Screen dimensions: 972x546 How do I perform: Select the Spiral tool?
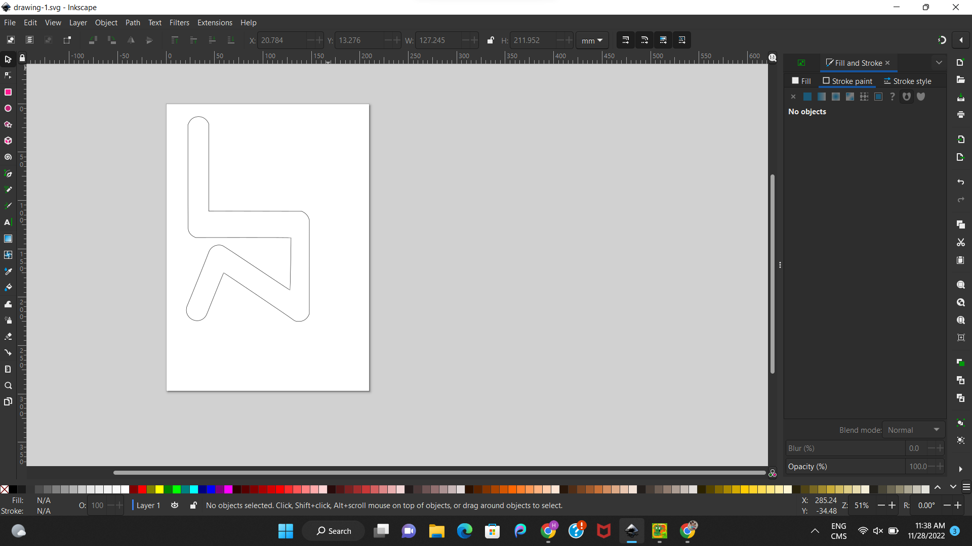(x=8, y=157)
